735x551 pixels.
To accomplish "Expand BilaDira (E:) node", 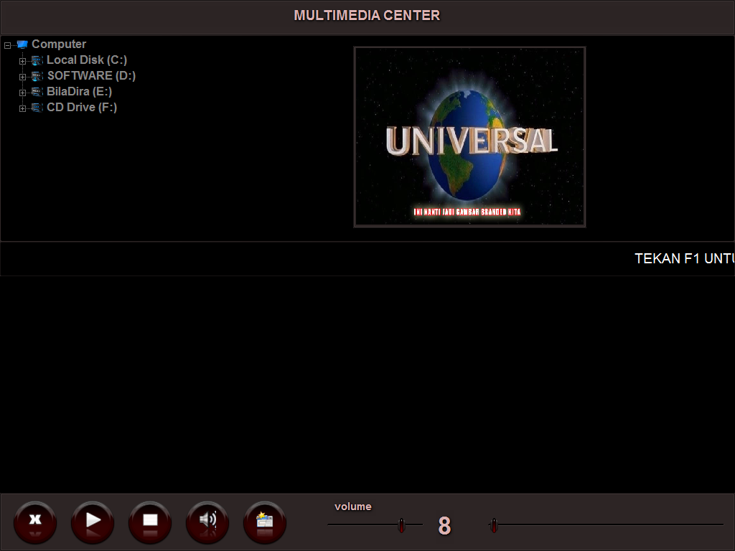I will pos(22,93).
